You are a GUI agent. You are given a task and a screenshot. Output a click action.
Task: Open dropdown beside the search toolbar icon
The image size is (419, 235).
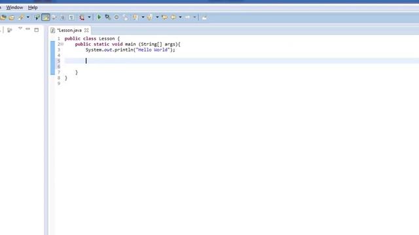point(27,18)
